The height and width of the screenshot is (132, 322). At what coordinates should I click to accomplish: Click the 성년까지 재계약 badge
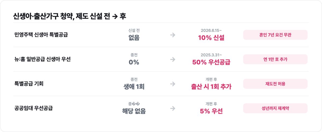(275, 108)
